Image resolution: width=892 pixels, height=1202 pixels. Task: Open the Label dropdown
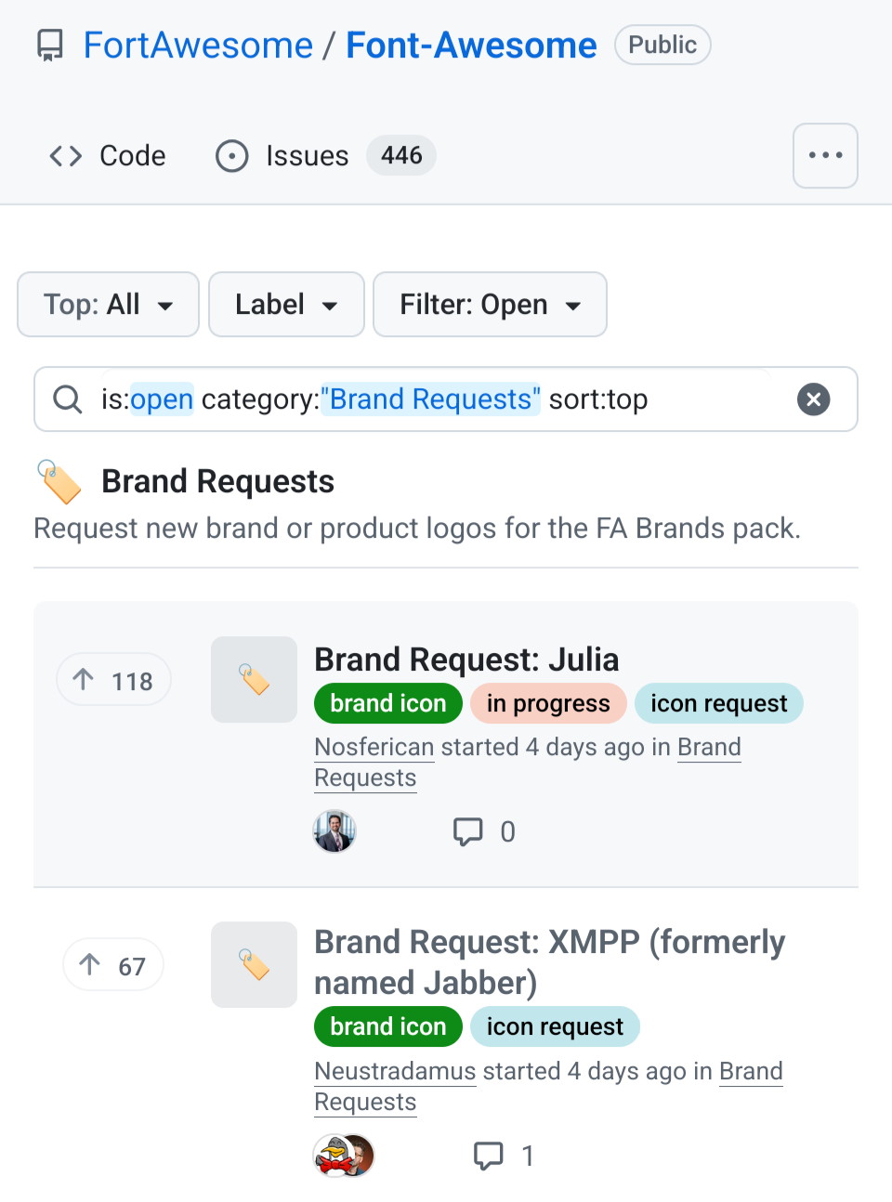286,305
